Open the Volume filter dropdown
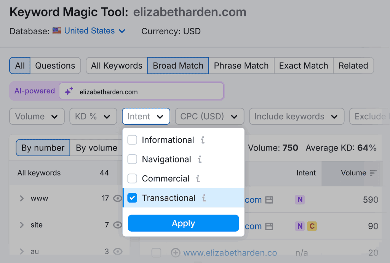Image resolution: width=390 pixels, height=263 pixels. [x=37, y=116]
